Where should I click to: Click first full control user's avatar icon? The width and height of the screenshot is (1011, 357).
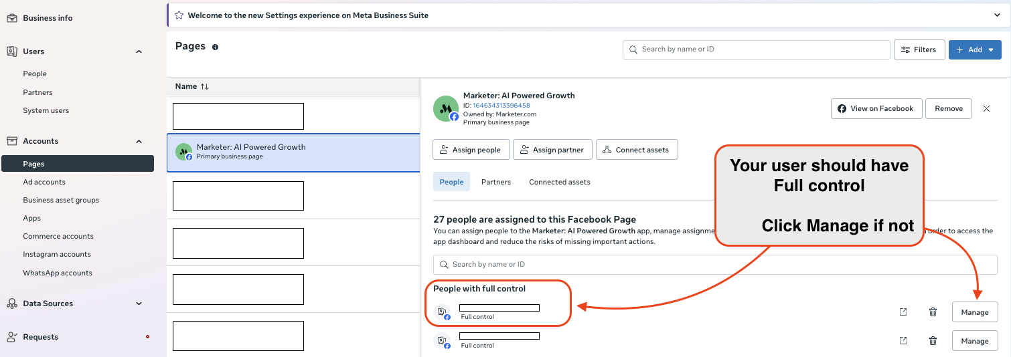pos(442,312)
